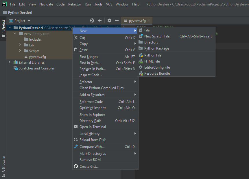
Task: Open the Run menu
Action: pos(88,4)
